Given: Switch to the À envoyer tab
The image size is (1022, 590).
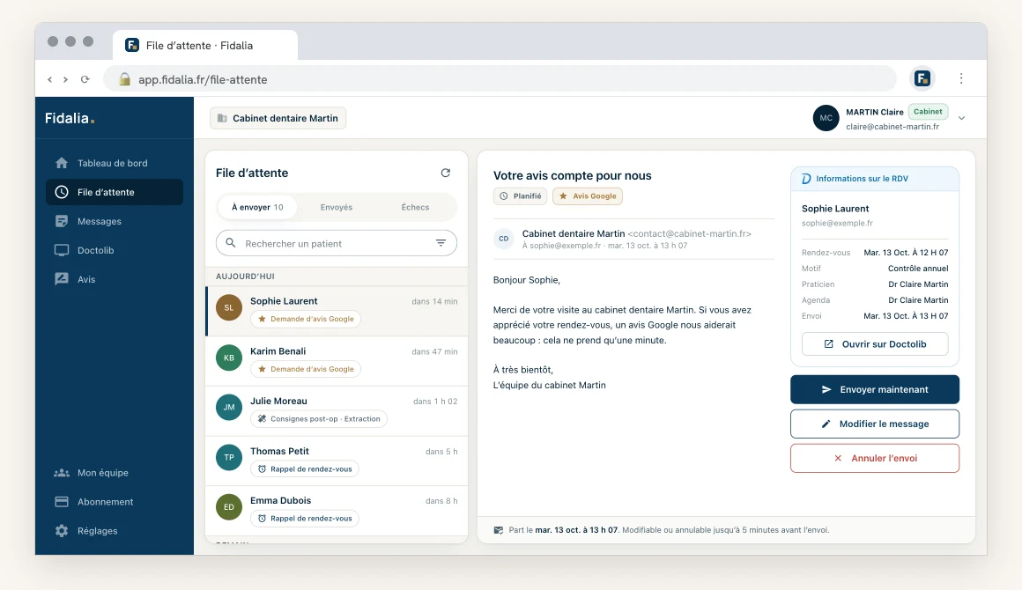Looking at the screenshot, I should click(x=257, y=207).
